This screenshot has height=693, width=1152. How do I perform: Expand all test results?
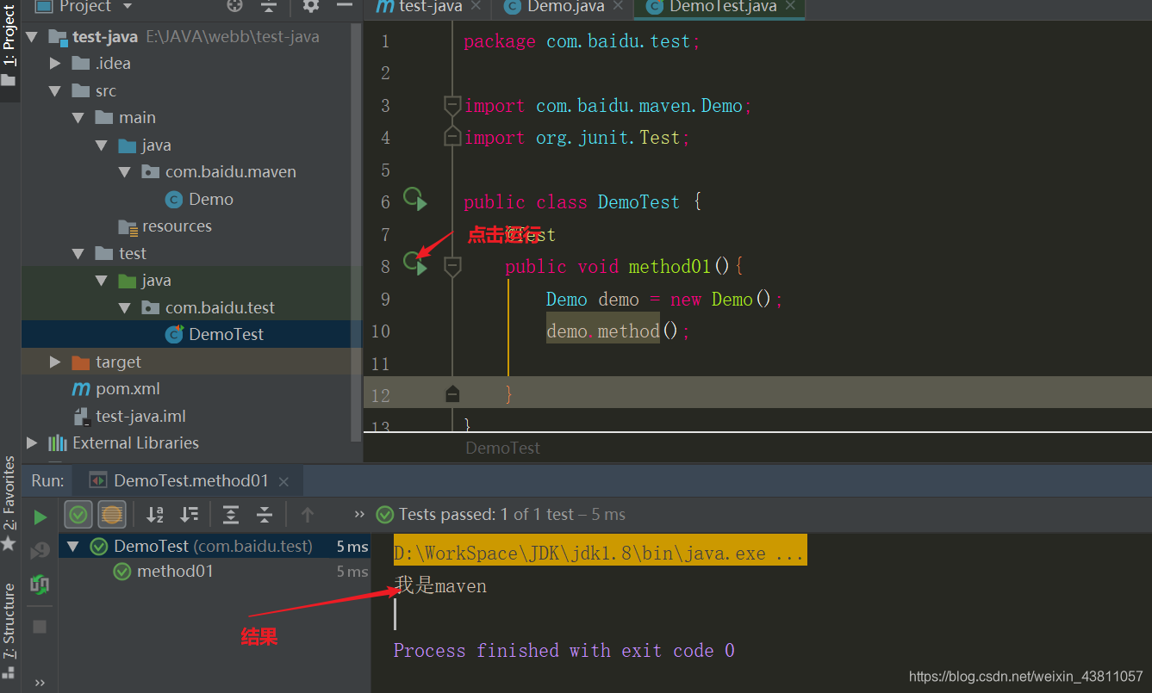coord(231,515)
